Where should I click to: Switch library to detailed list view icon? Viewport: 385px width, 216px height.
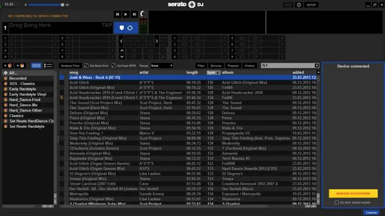tap(48, 65)
